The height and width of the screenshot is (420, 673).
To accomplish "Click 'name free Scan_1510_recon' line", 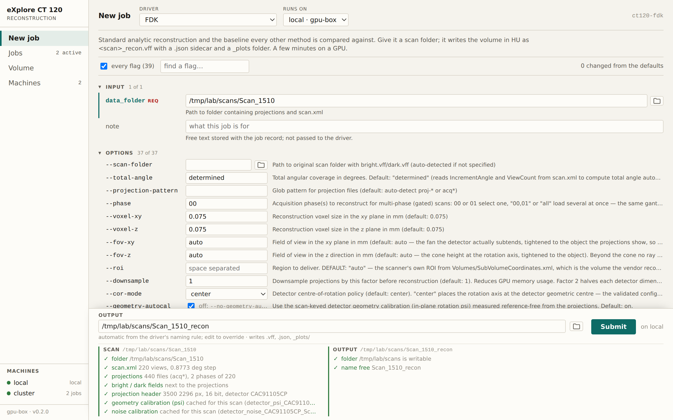I will coord(377,367).
